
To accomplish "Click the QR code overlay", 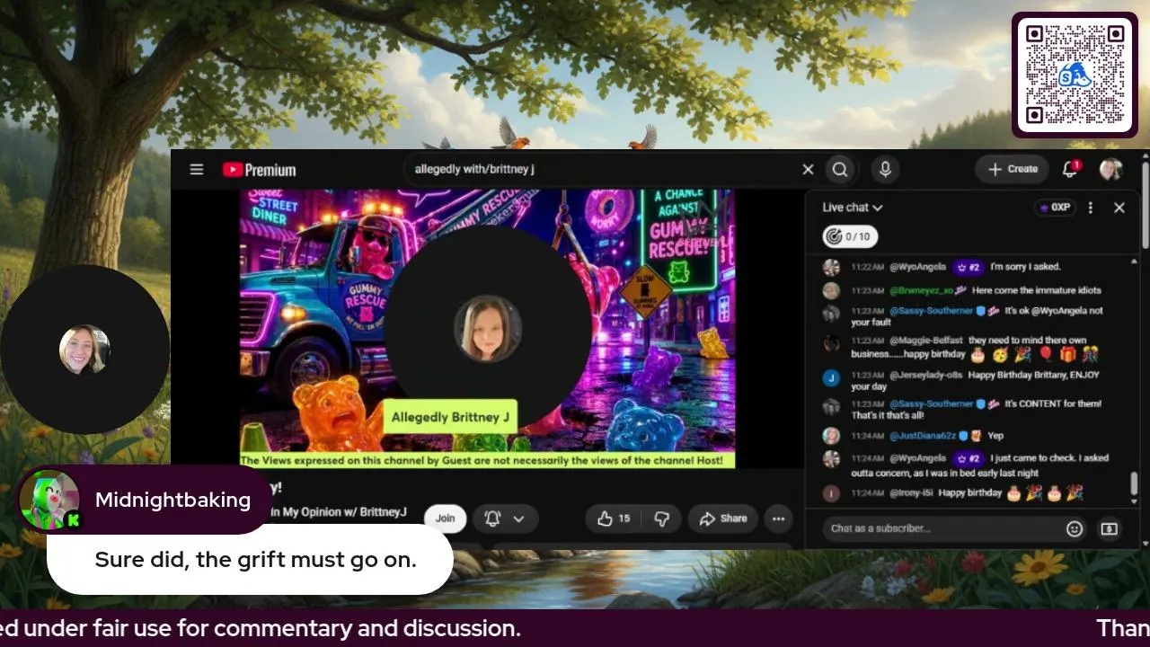I will pyautogui.click(x=1075, y=75).
